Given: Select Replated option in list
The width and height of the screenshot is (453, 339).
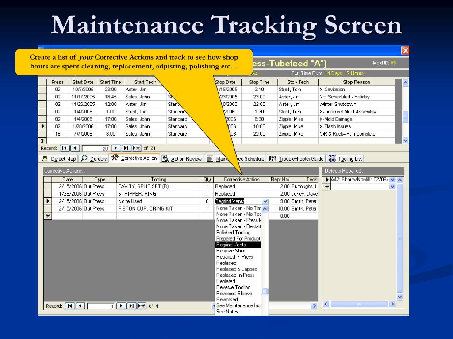Looking at the screenshot, I should click(x=238, y=281).
